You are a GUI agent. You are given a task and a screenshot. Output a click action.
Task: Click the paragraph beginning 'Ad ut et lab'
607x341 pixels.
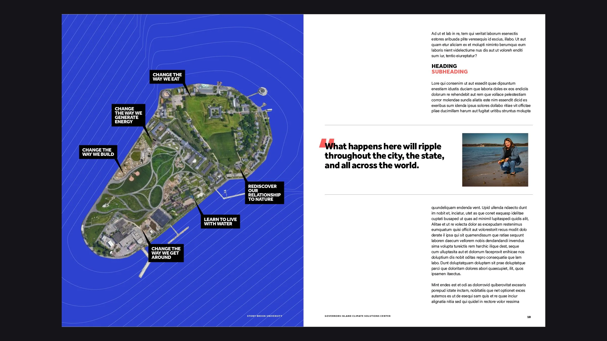(x=479, y=45)
